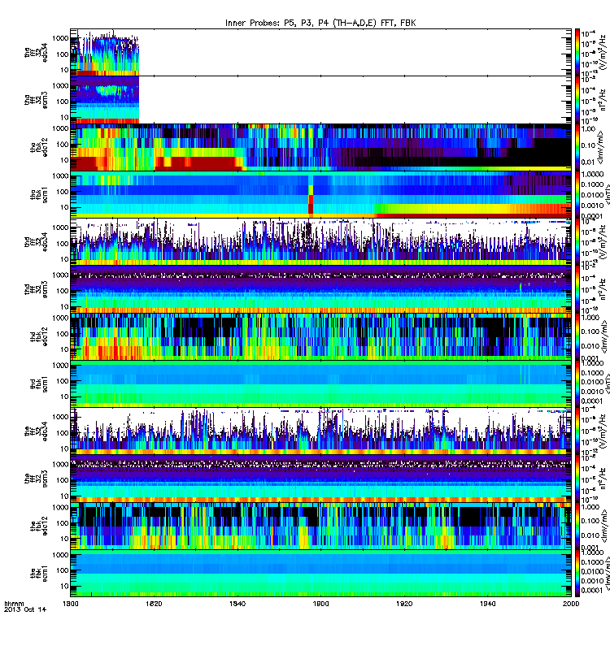This screenshot has height=650, width=610.
Task: Click the '(V/m)²/Hz' unit label on topmost color bar
Action: coord(601,52)
